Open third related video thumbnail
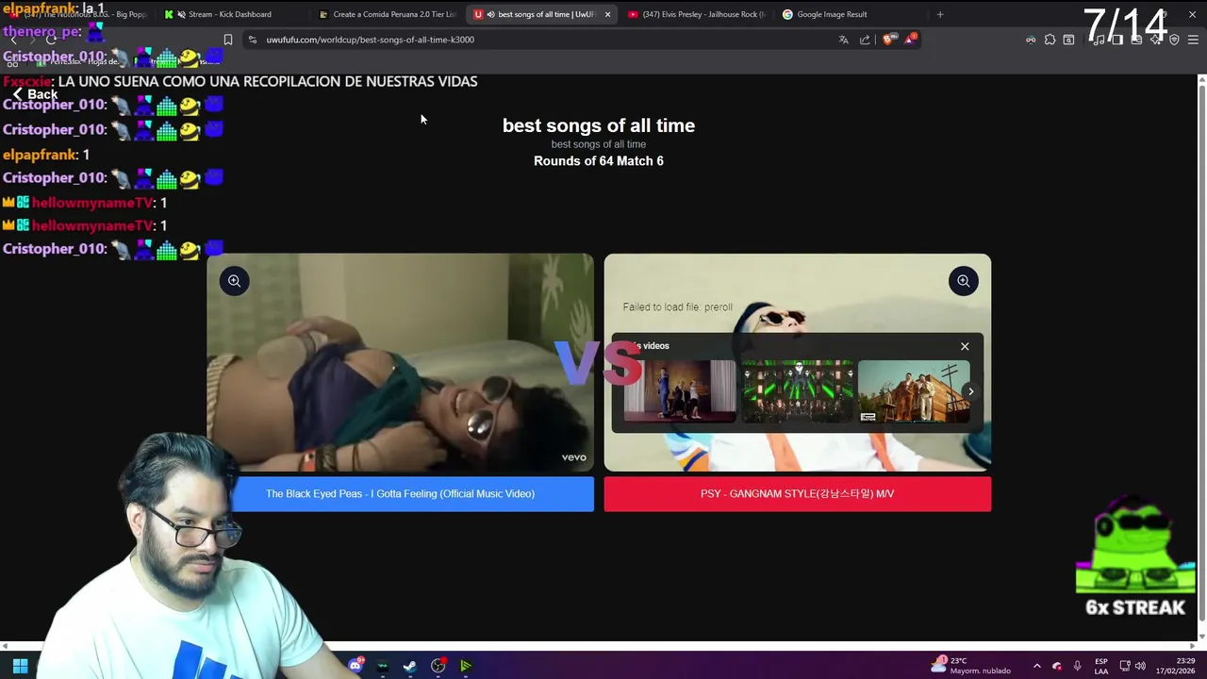 tap(913, 390)
